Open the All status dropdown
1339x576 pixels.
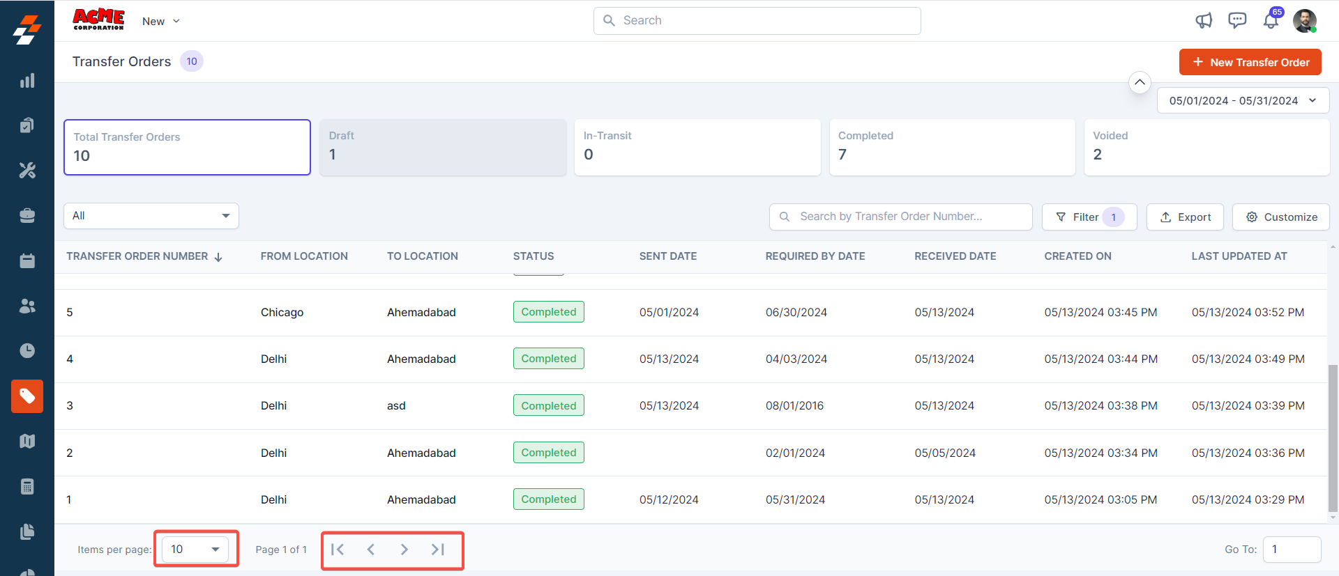[151, 216]
